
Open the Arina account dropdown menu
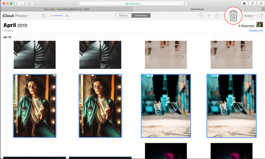(250, 16)
